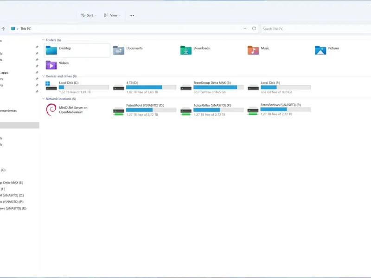This screenshot has height=278, width=371.
Task: Click the This PC monitor icon in address bar
Action: click(13, 29)
